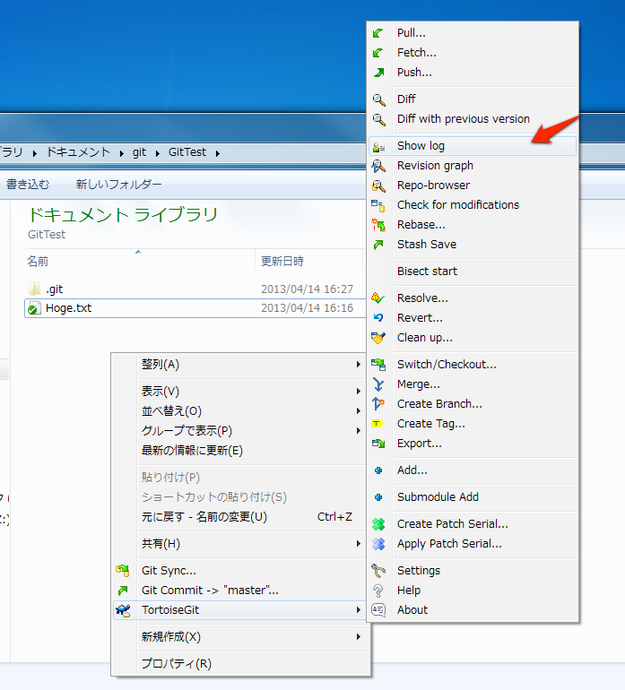The width and height of the screenshot is (625, 690).
Task: Choose Git Sync... menu entry text
Action: [x=169, y=571]
